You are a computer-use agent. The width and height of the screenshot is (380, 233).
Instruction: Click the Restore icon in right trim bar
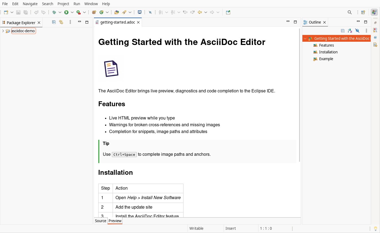(375, 23)
